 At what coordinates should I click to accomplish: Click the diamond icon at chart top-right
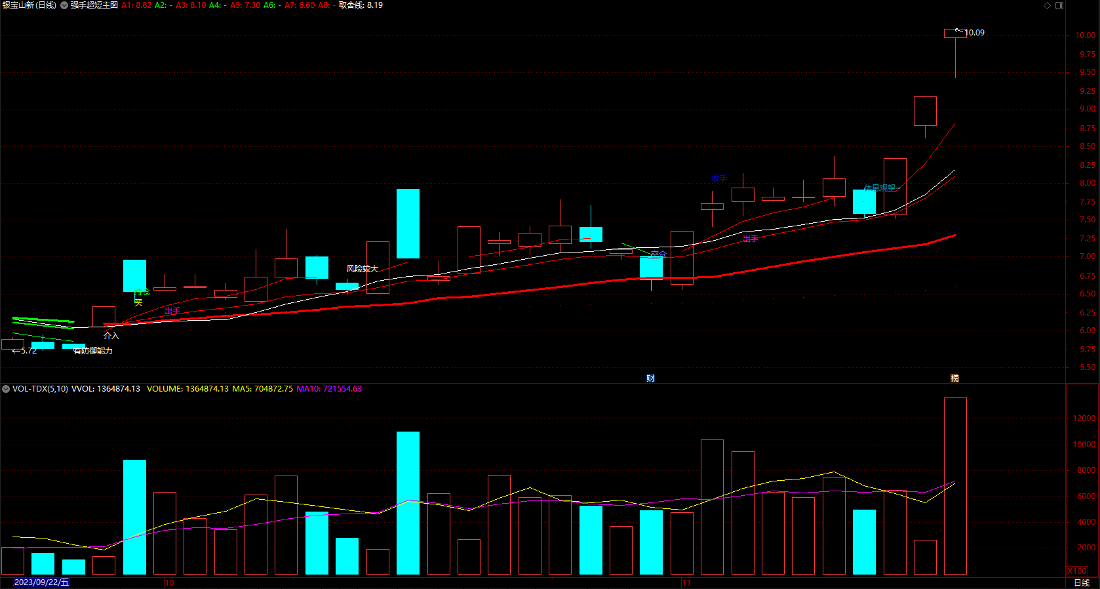pos(1048,5)
